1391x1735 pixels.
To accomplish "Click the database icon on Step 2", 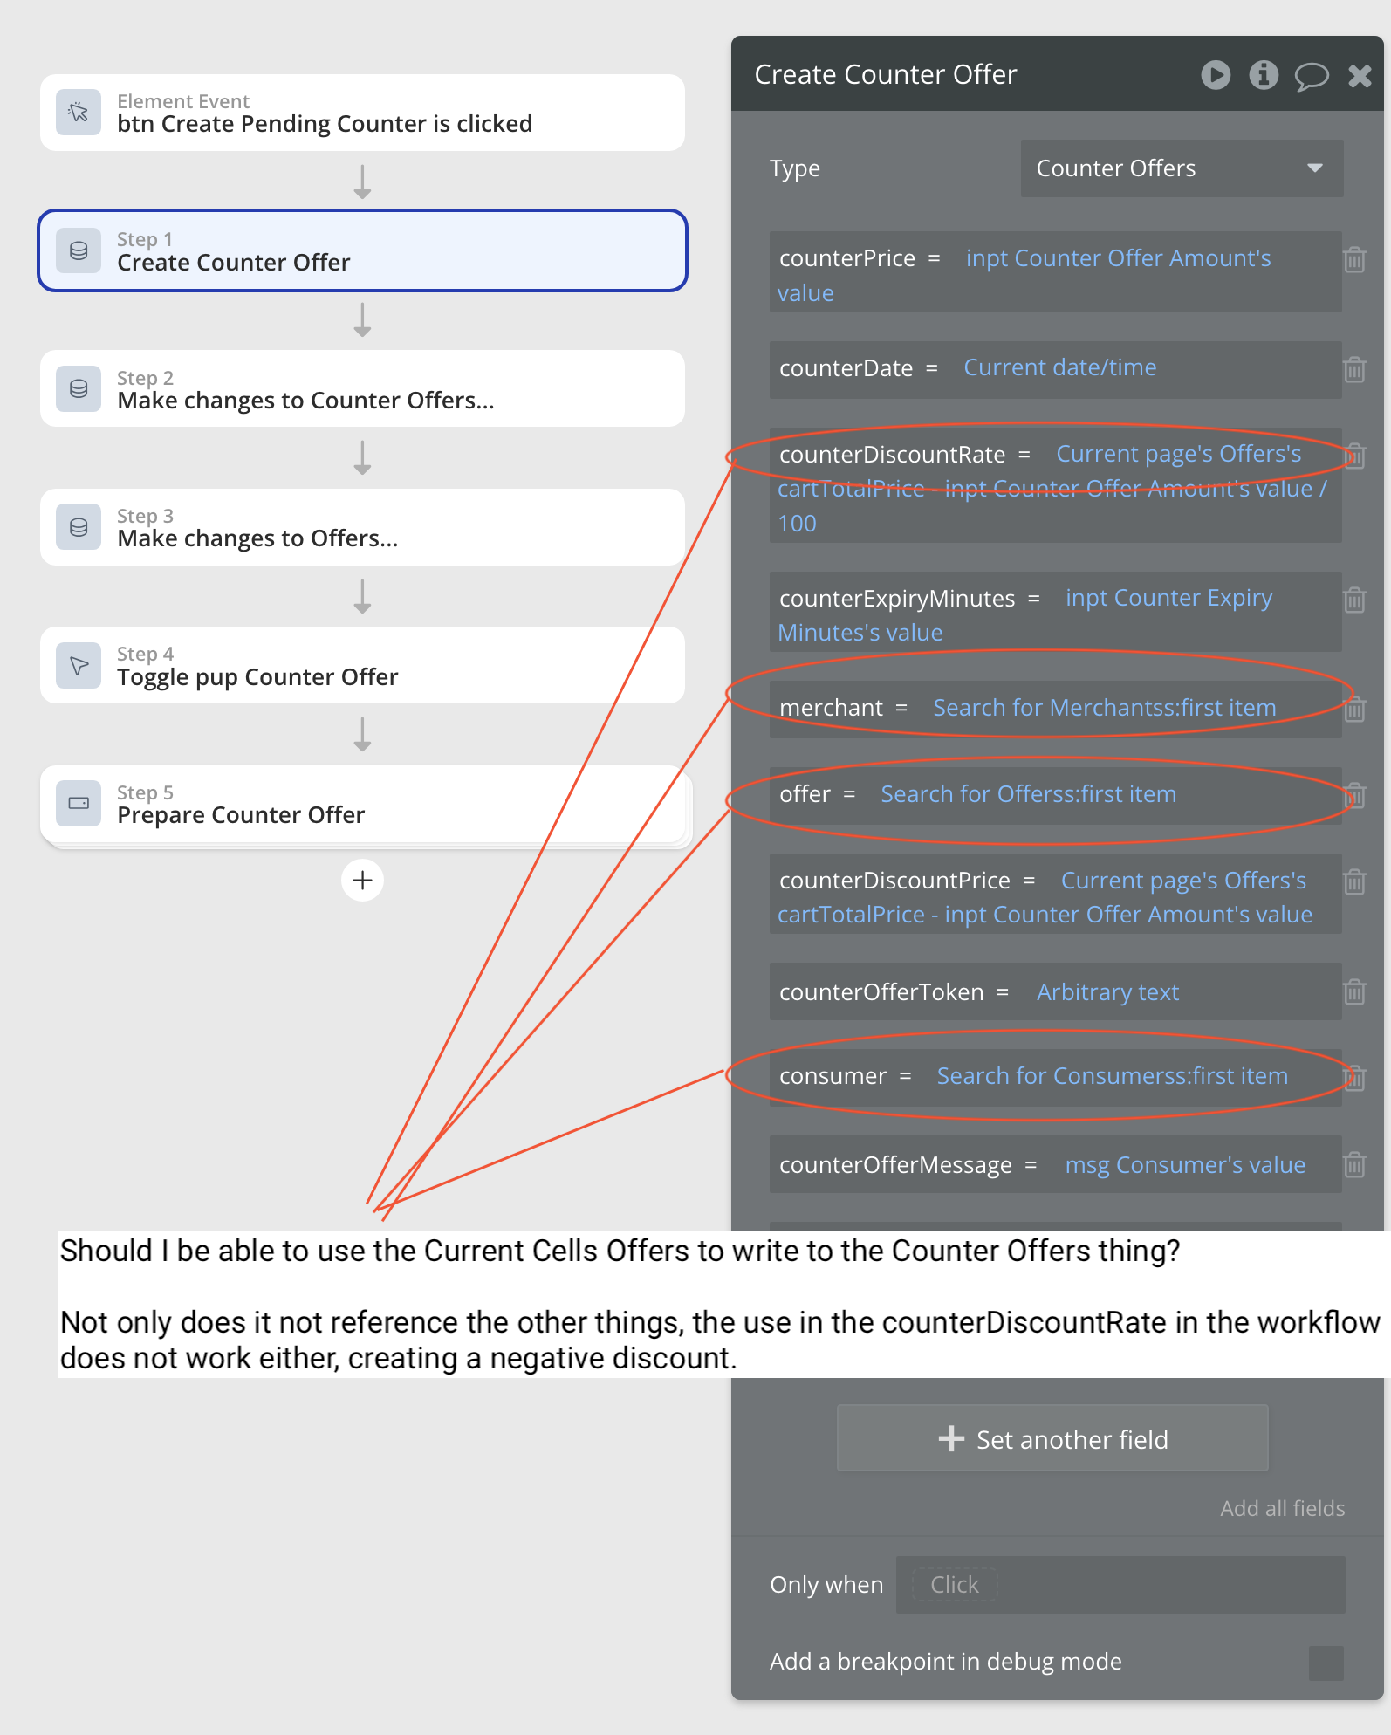I will [79, 388].
